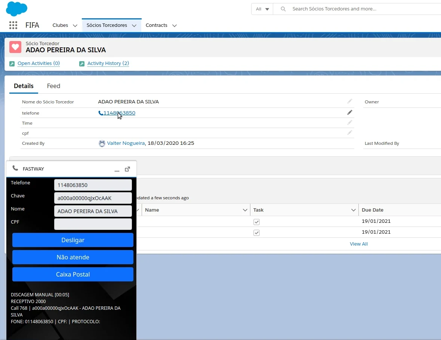Click the Caixa Postal button
This screenshot has height=340, width=441.
point(73,274)
